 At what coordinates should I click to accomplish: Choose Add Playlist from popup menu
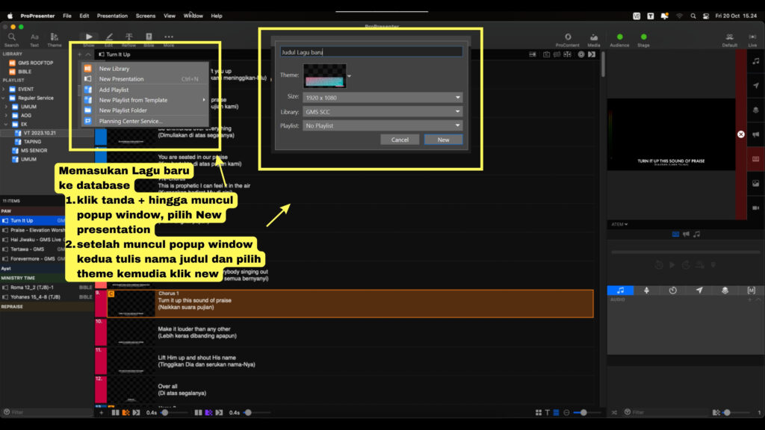(x=145, y=90)
